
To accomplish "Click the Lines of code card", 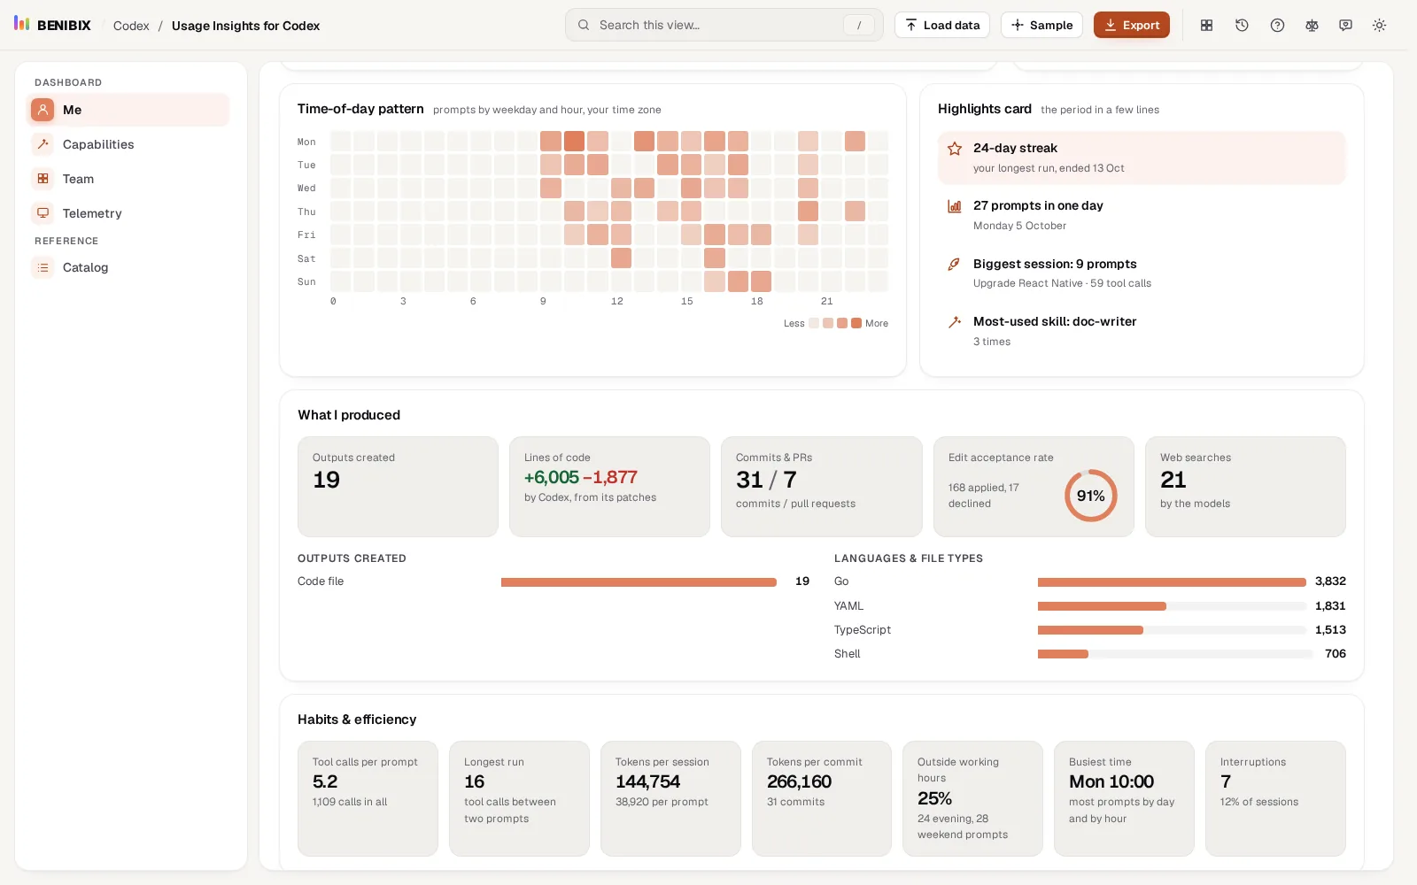I will 609,486.
